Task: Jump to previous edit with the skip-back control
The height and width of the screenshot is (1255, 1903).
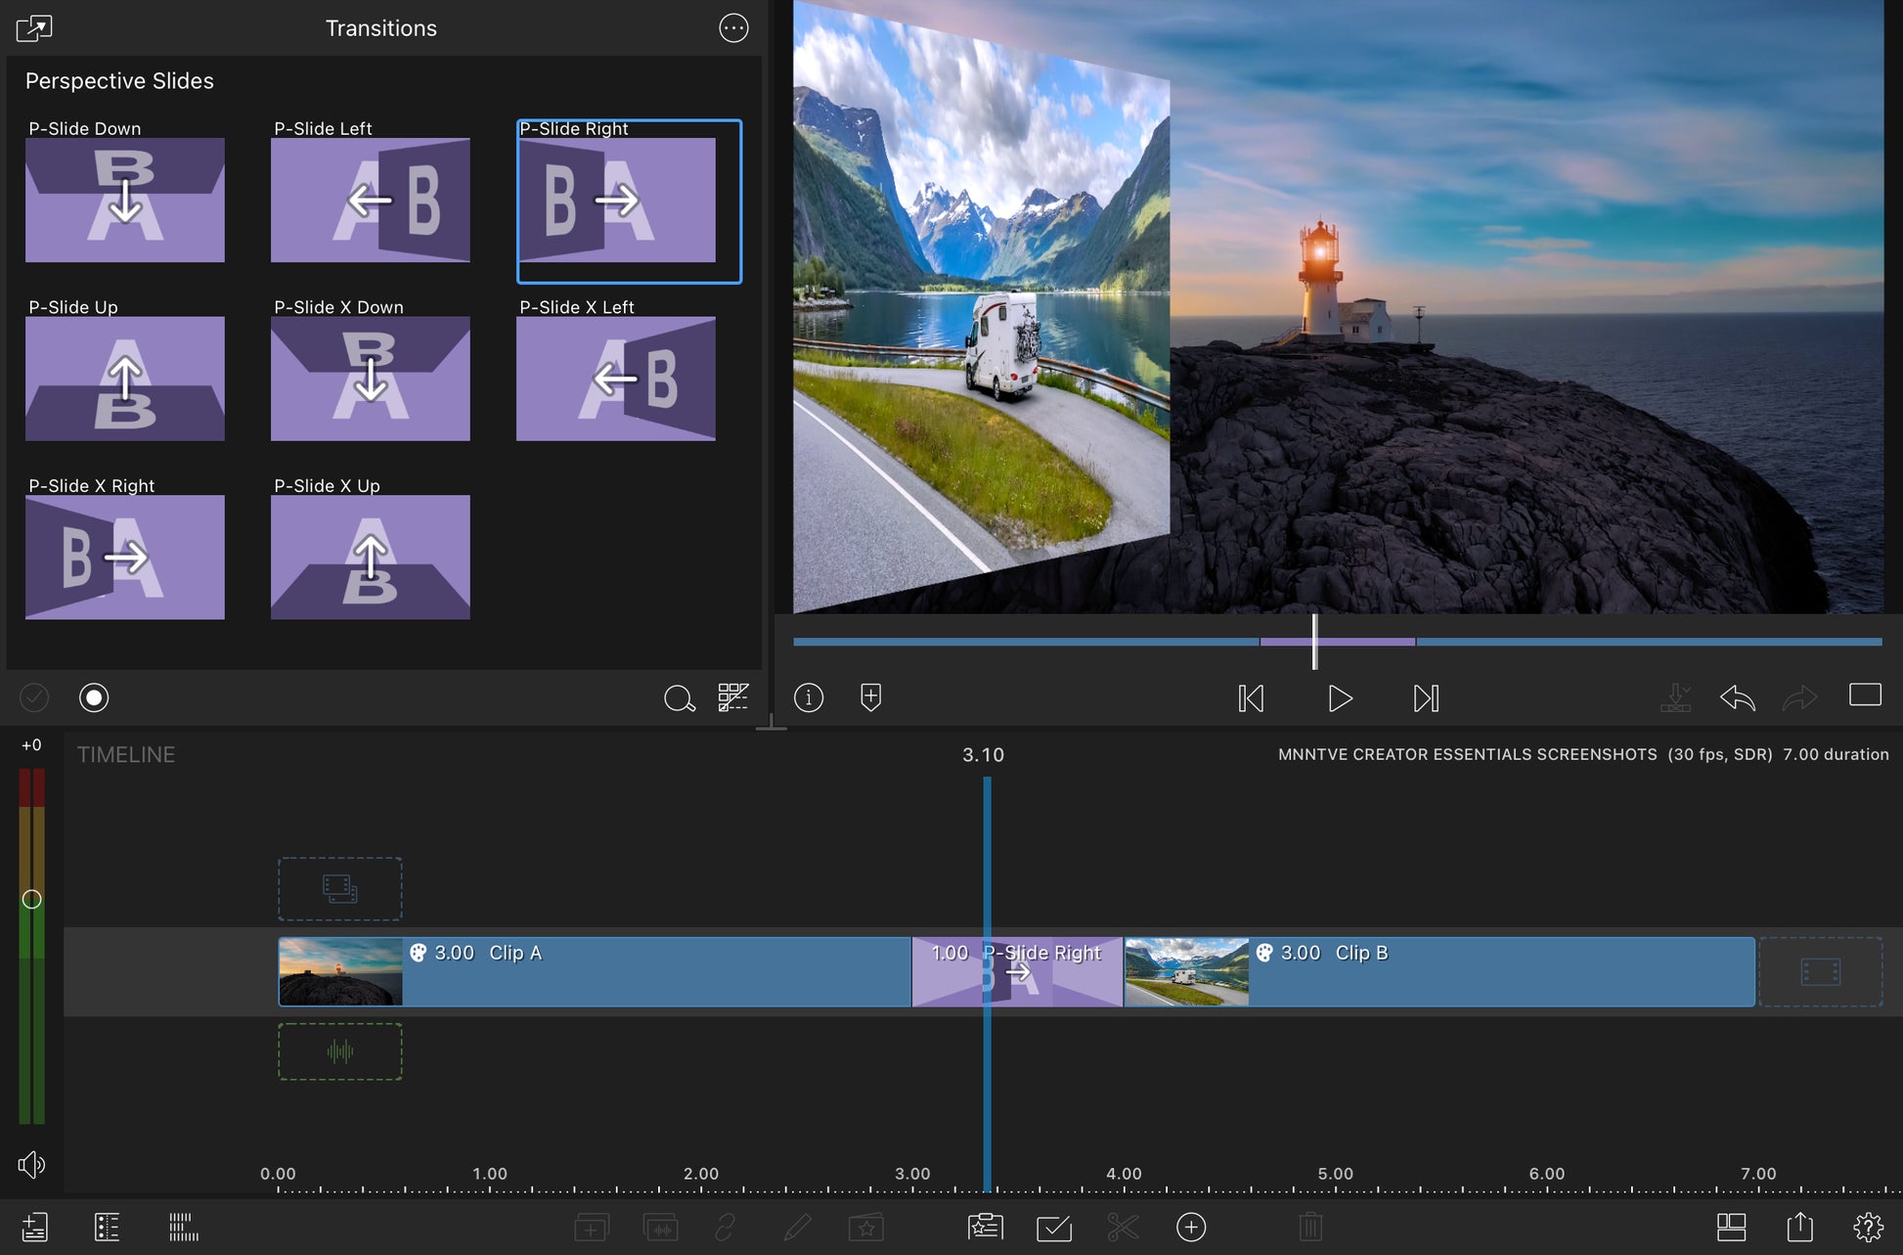Action: 1251,698
